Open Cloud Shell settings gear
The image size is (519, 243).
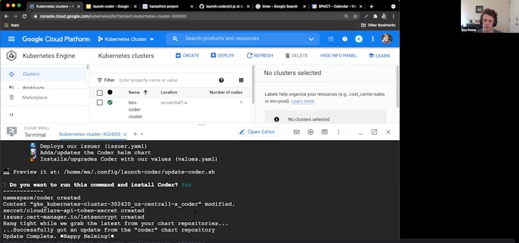310,132
